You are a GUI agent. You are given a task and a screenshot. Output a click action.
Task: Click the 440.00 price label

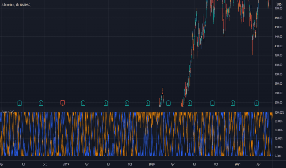coord(278,37)
